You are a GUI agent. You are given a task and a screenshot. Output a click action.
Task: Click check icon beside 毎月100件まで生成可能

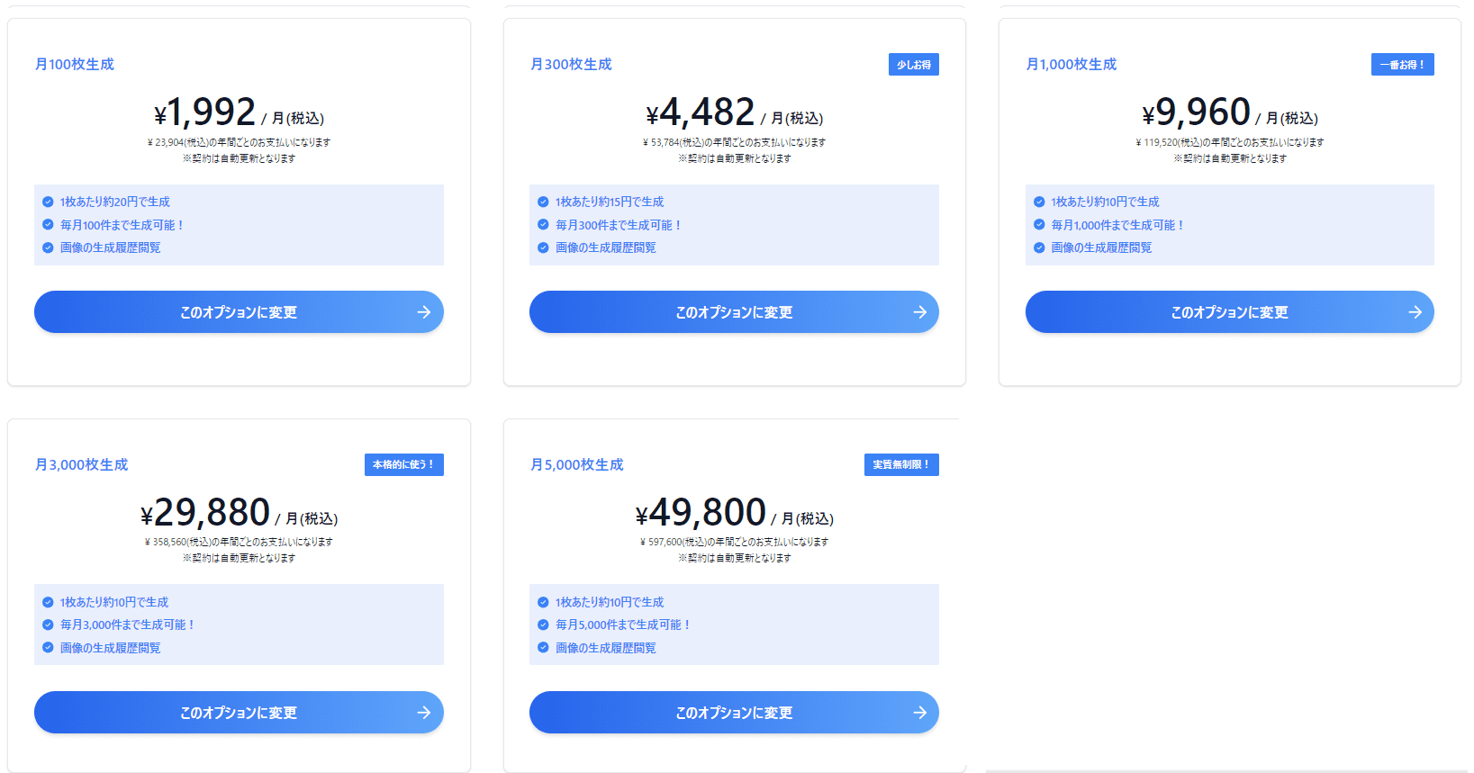[48, 225]
